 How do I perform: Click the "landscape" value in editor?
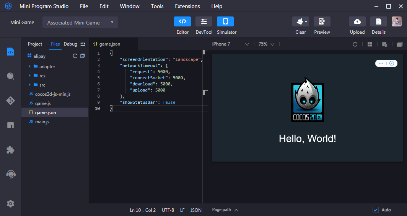tap(187, 59)
